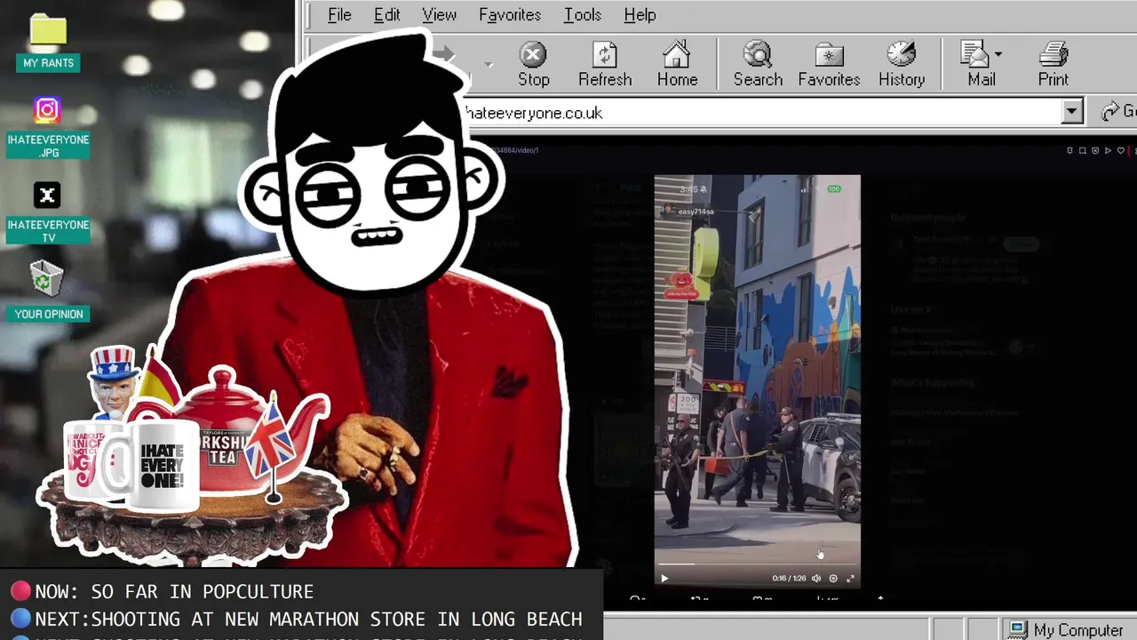This screenshot has width=1137, height=640.
Task: Click the 'NEXT: SHOOTING AT NEW MARATHON STORE' ticker
Action: tap(297, 619)
